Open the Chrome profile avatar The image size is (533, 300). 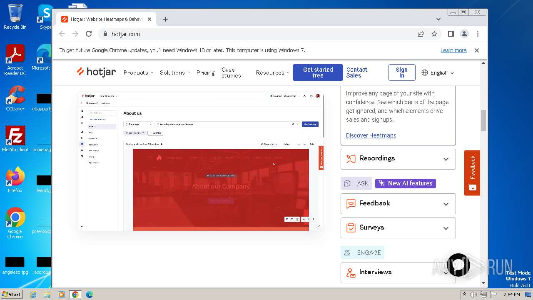click(x=464, y=34)
